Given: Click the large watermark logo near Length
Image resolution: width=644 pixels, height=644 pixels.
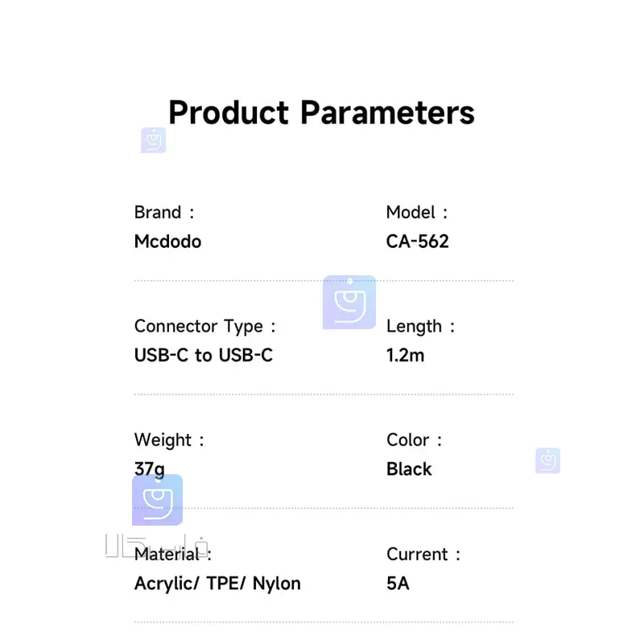Looking at the screenshot, I should [349, 303].
